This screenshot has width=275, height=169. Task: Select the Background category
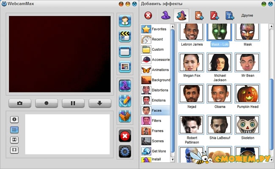pos(155,80)
